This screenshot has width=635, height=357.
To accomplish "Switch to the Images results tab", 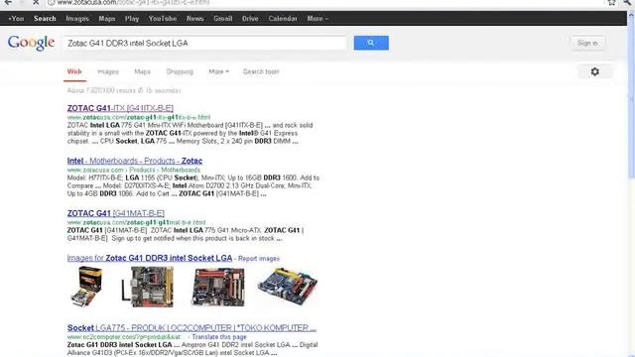I will tap(108, 71).
